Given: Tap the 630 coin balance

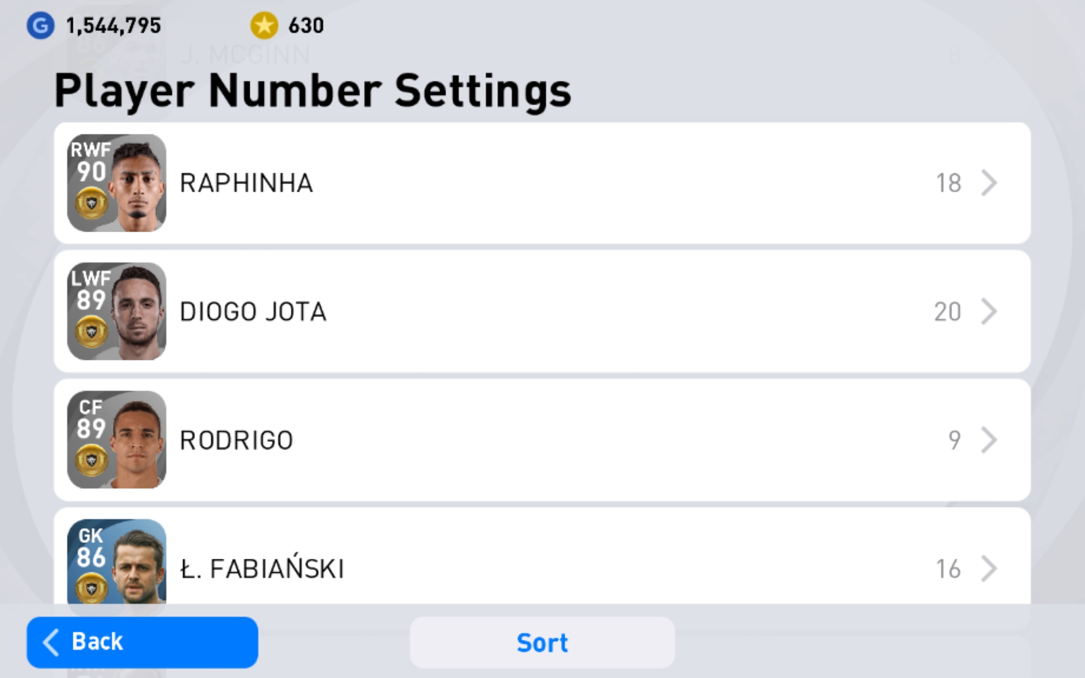Looking at the screenshot, I should coord(306,26).
